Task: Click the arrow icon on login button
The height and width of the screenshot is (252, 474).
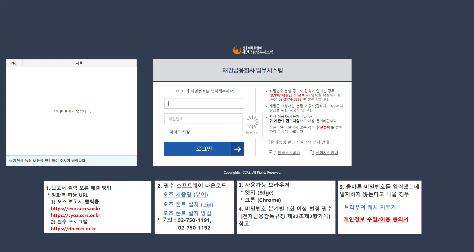Action: [x=237, y=149]
